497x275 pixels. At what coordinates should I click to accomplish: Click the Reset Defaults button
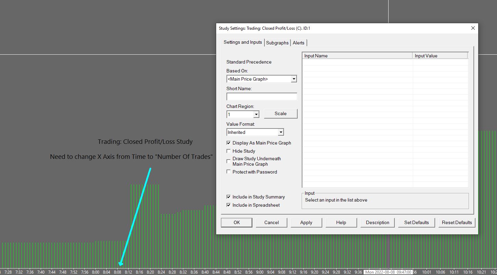pyautogui.click(x=457, y=222)
